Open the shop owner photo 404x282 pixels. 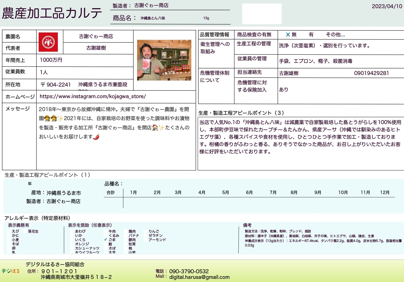[x=164, y=60]
